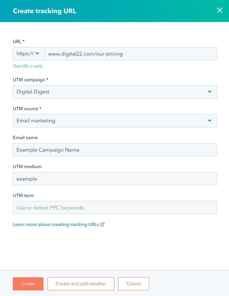The image size is (229, 296).
Task: Click the 'That URL is valid.' message
Action: [28, 66]
